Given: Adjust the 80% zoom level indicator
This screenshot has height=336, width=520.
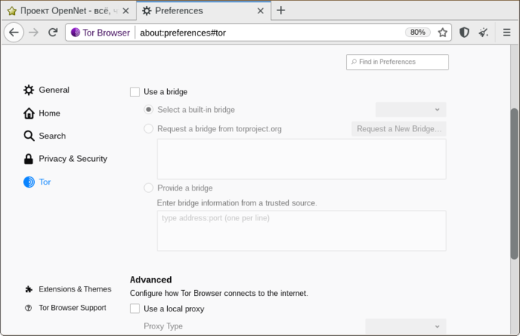Looking at the screenshot, I should tap(417, 33).
